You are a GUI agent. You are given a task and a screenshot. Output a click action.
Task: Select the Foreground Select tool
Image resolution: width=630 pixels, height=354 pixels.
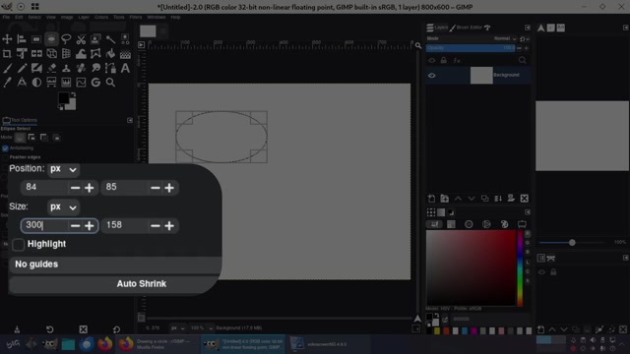point(95,39)
